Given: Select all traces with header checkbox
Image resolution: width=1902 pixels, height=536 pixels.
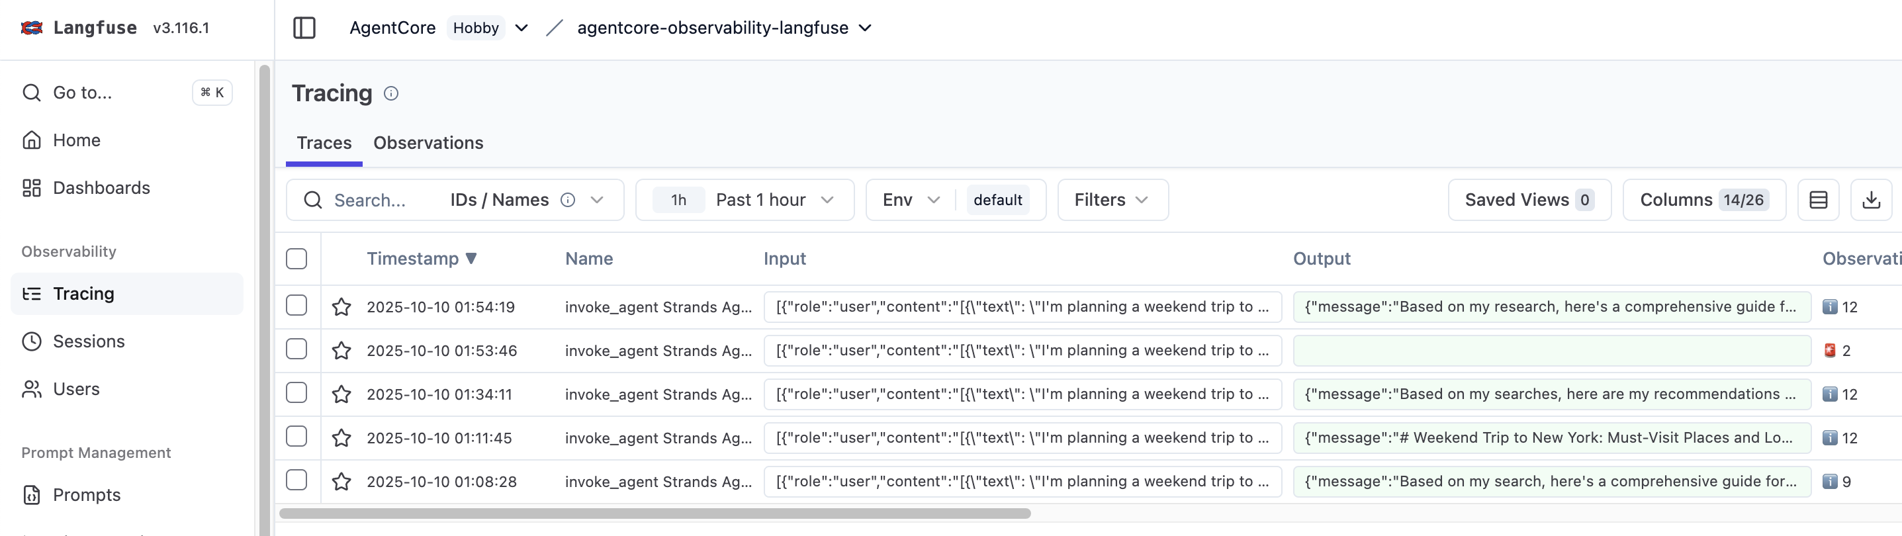Looking at the screenshot, I should [x=297, y=259].
